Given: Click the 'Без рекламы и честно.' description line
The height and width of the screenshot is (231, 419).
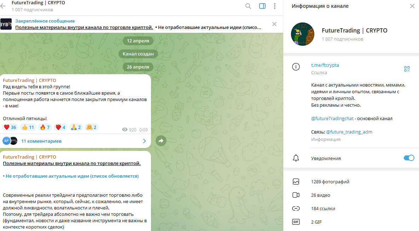Looking at the screenshot, I should [x=336, y=105].
